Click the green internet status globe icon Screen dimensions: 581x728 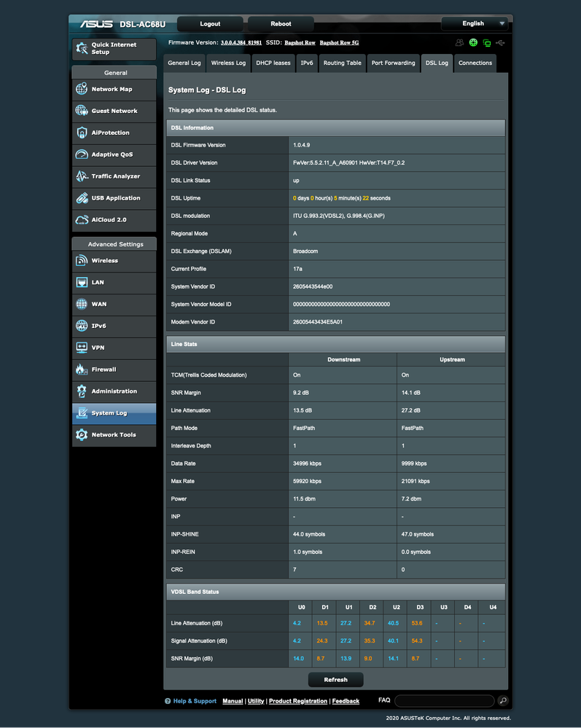(473, 43)
